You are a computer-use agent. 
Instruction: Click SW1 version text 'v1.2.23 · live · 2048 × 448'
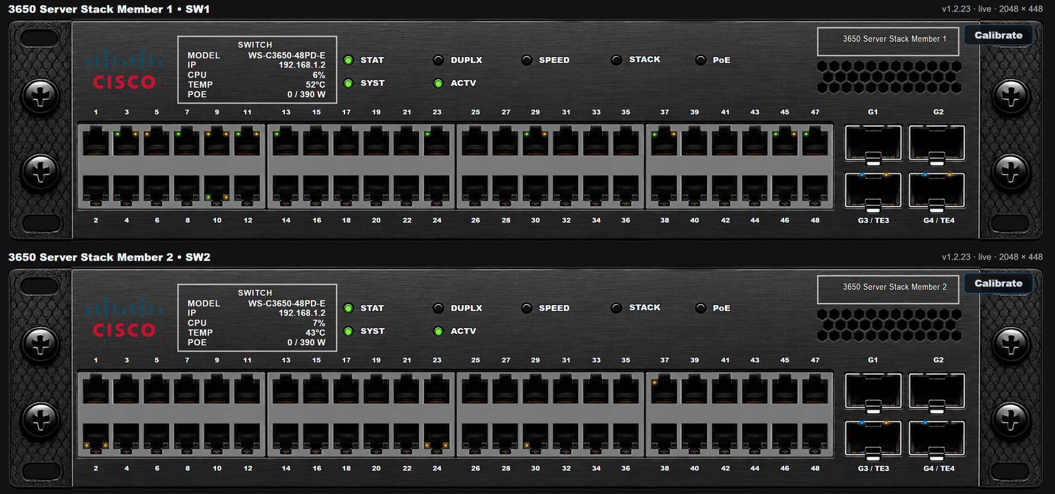pos(992,9)
